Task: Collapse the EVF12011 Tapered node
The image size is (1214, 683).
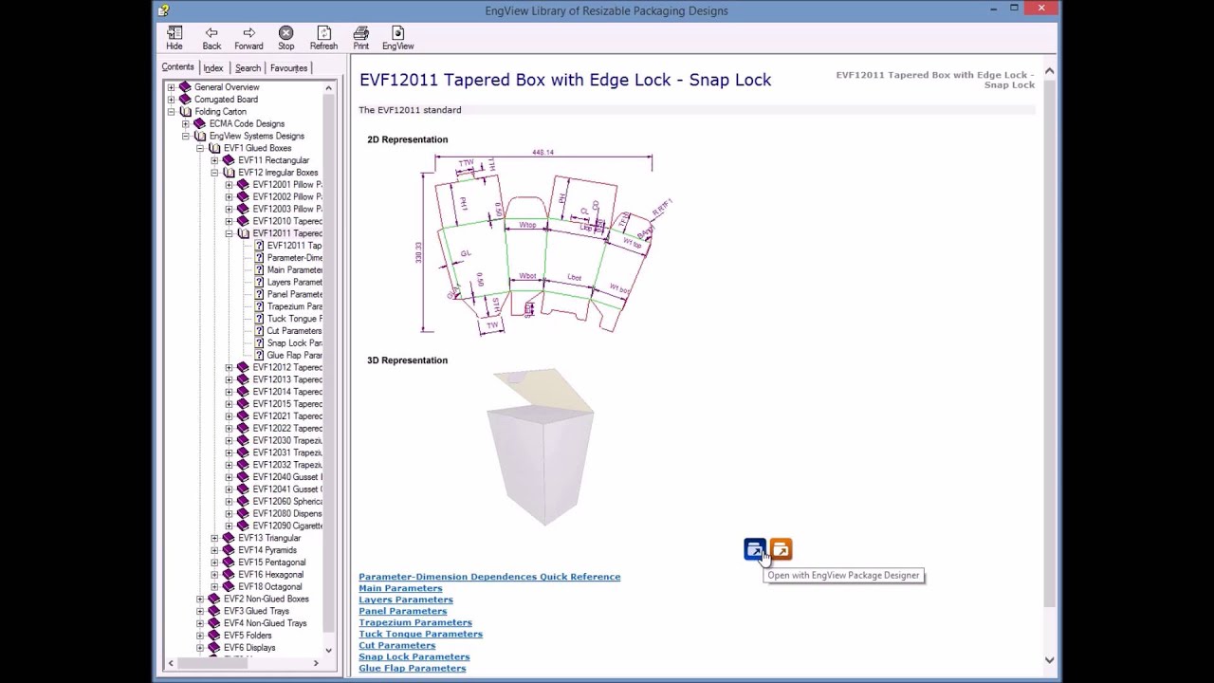Action: coord(229,234)
